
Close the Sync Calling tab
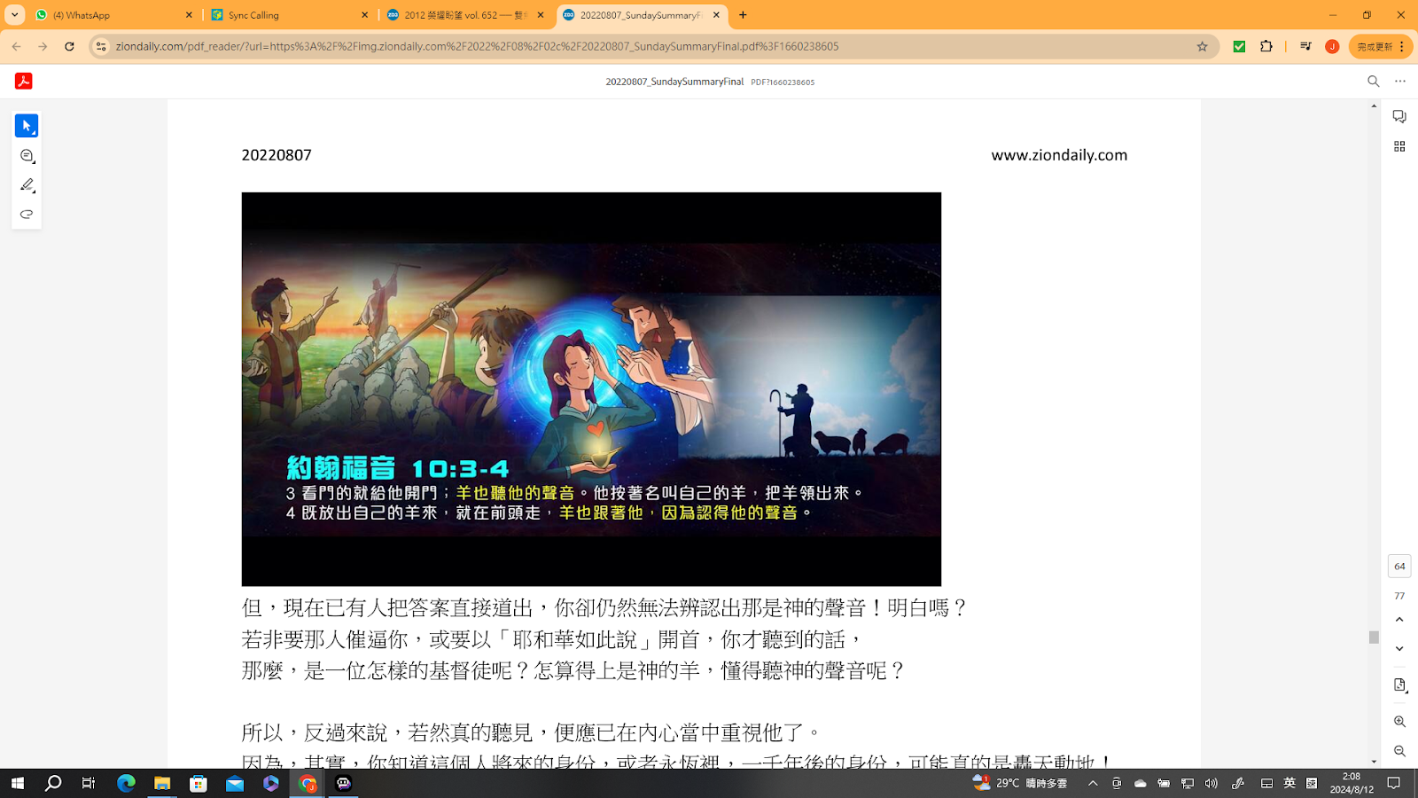[364, 15]
